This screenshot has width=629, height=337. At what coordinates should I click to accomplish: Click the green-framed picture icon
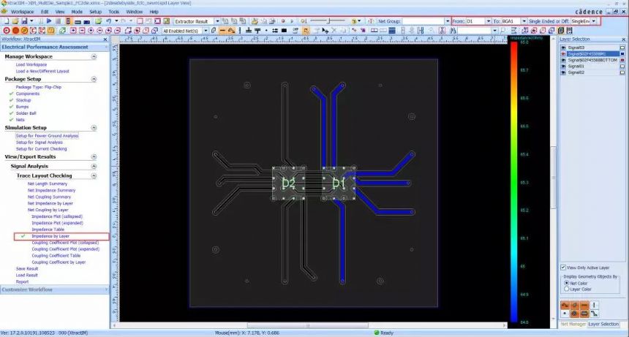167,21
